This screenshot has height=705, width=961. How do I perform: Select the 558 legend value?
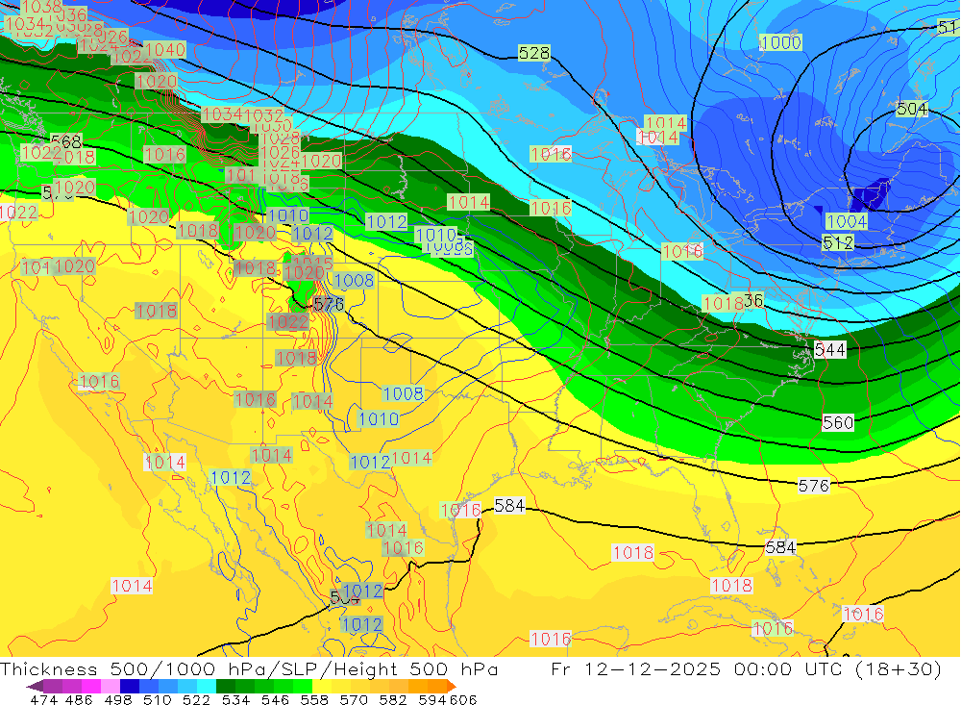(x=314, y=699)
